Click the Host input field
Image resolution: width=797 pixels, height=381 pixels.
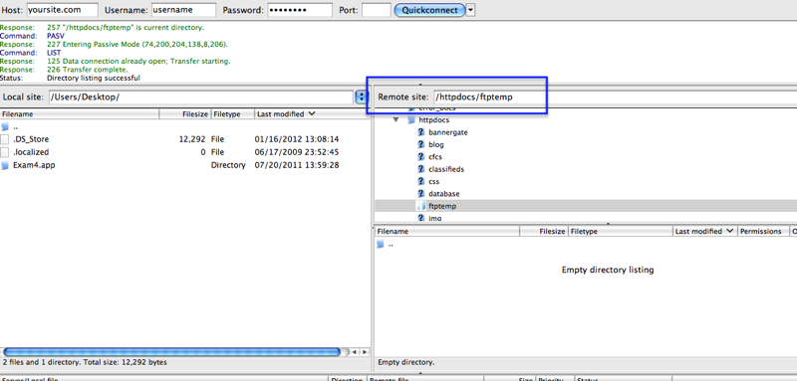(x=62, y=10)
